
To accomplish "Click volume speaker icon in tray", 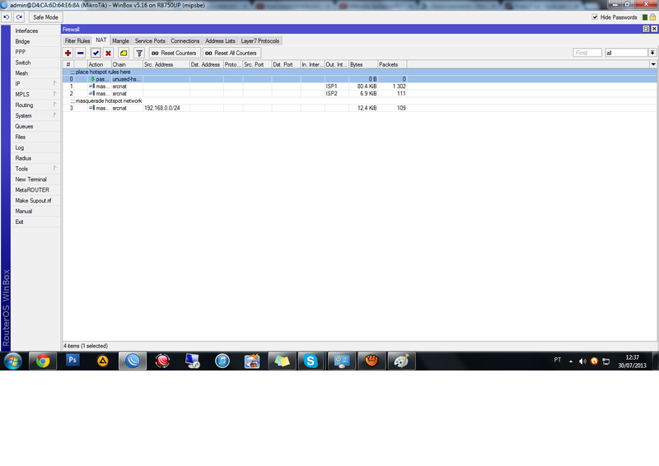I will [582, 361].
